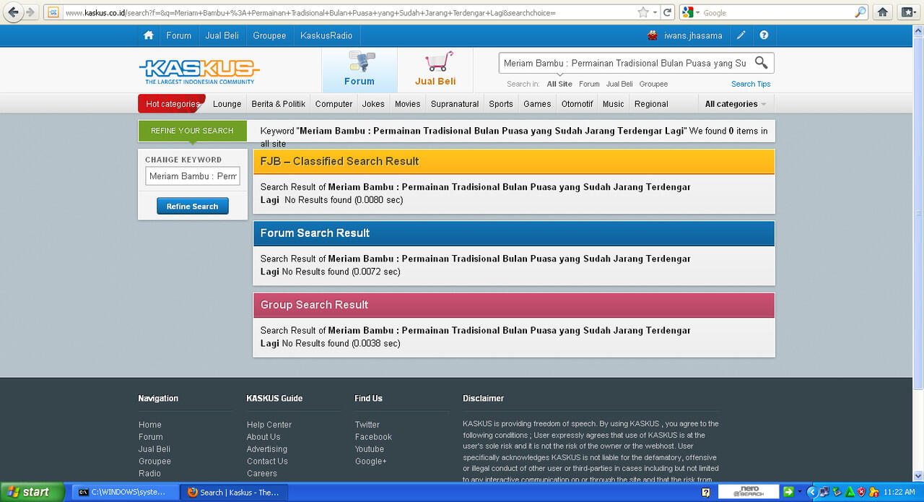Limit search to Forum option

[x=589, y=84]
